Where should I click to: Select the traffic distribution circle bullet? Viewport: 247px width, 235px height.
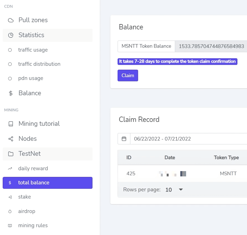(10, 64)
